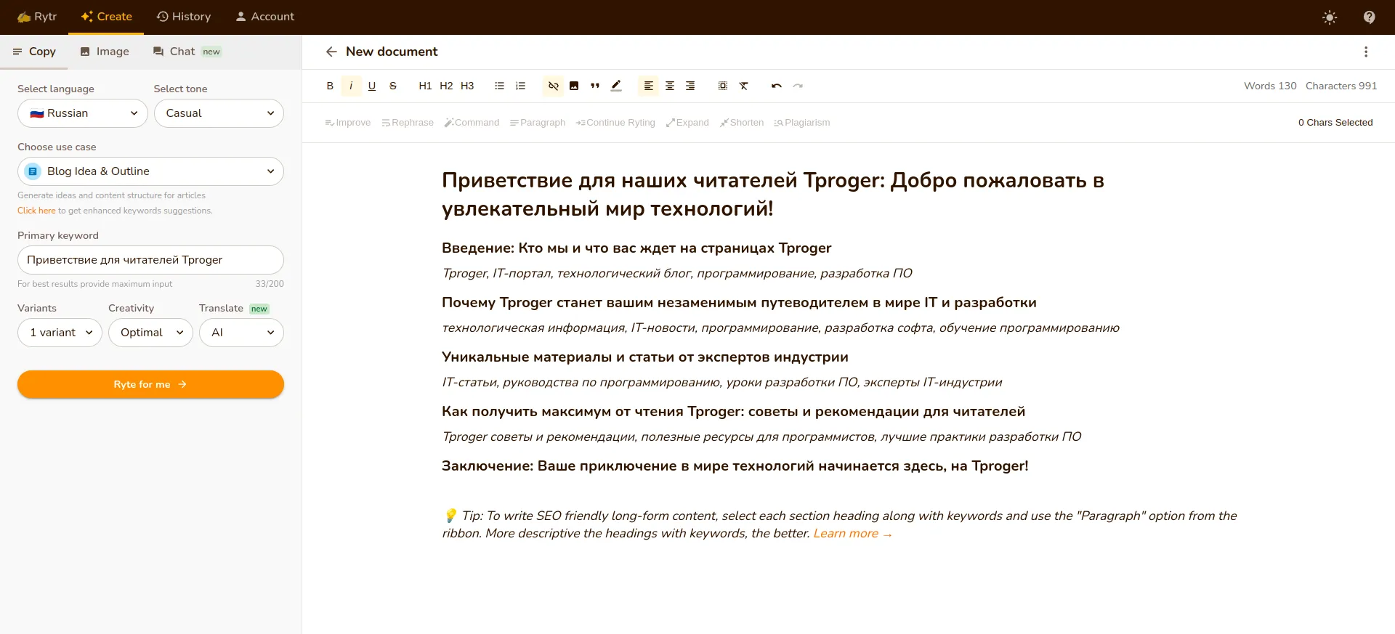This screenshot has height=634, width=1395.
Task: Open the text highlight color tool
Action: [x=616, y=86]
